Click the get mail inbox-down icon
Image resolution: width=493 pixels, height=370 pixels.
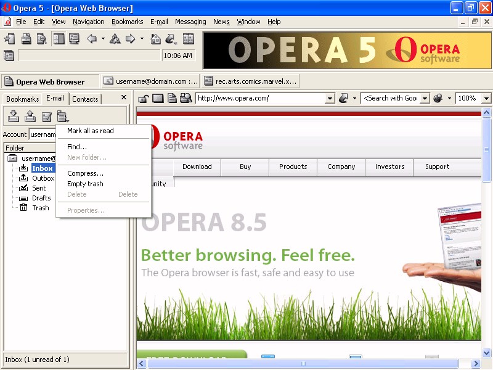click(x=13, y=117)
